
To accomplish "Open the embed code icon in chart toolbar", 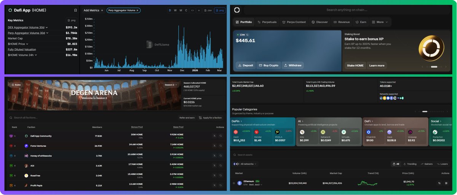I will 192,10.
